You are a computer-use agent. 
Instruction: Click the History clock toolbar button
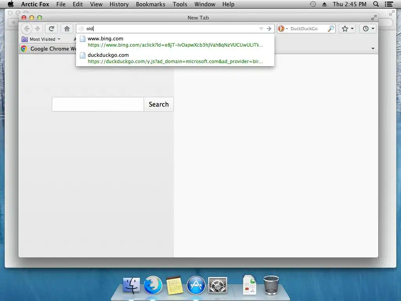point(366,29)
